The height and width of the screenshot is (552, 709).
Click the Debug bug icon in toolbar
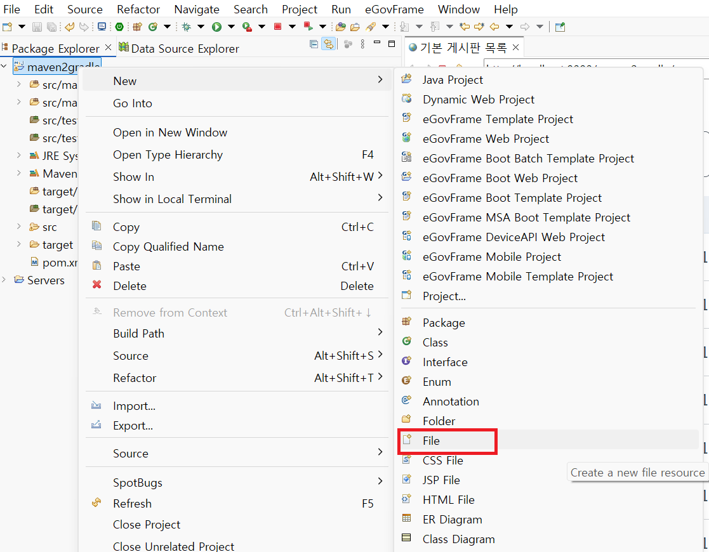(186, 27)
